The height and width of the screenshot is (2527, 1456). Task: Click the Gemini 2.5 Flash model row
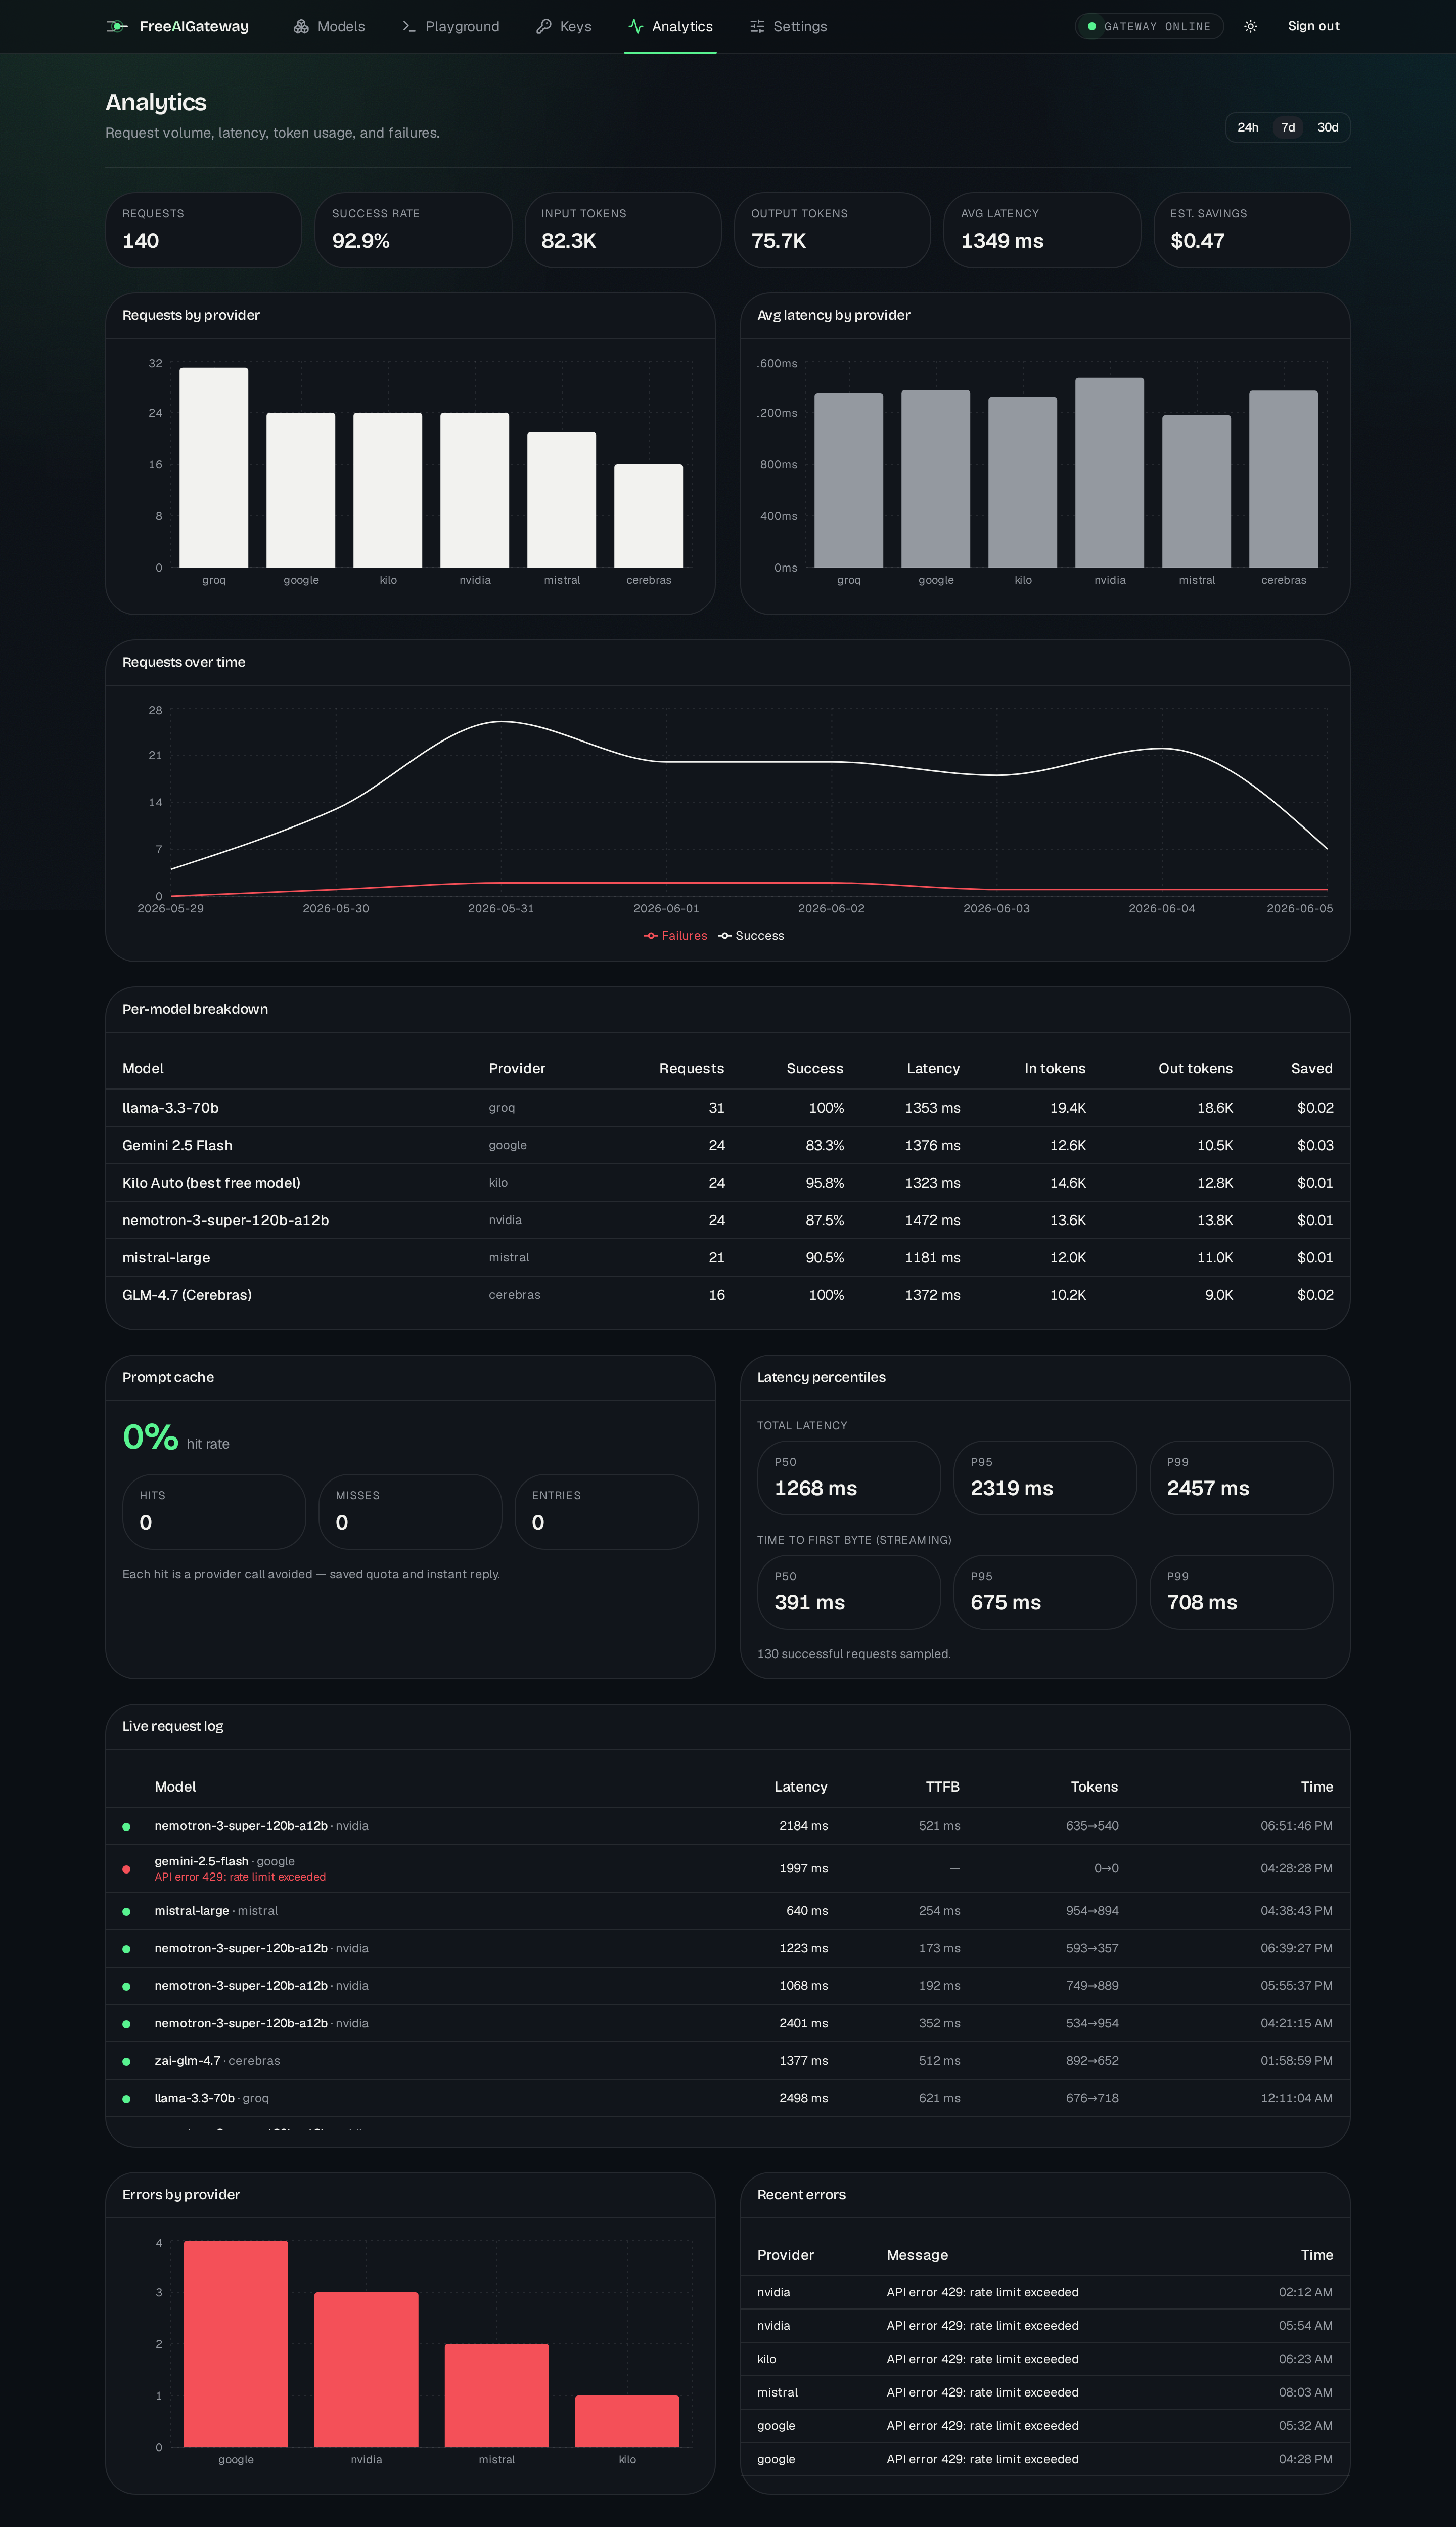728,1146
